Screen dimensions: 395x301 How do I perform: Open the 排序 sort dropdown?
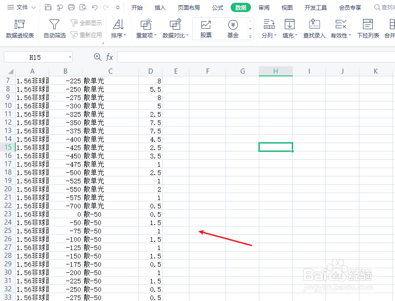coord(119,29)
